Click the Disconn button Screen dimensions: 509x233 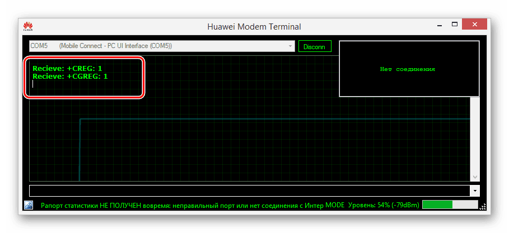click(315, 46)
